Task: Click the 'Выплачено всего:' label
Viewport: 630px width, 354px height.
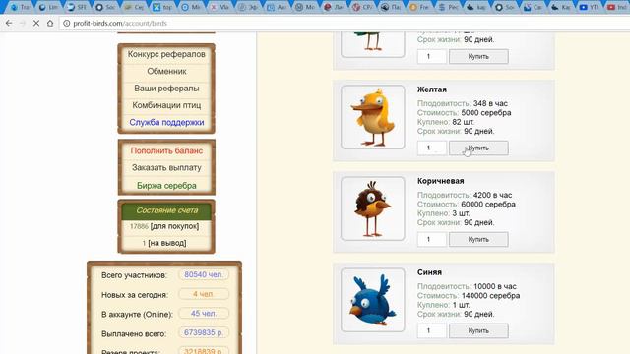Action: click(134, 334)
